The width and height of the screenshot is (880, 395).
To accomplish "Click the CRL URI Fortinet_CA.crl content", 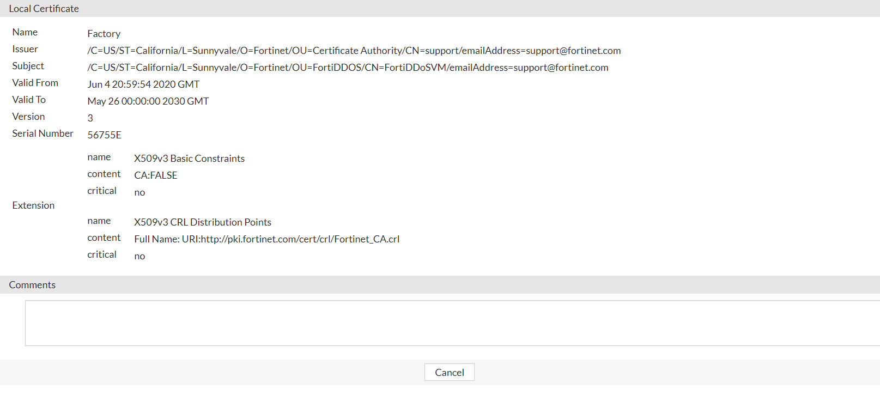I will 267,239.
